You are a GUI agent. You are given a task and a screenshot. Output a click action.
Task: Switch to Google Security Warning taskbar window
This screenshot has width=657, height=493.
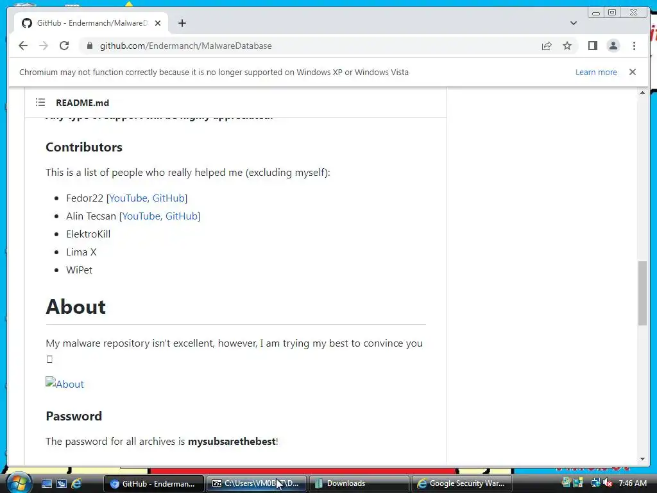click(x=462, y=483)
